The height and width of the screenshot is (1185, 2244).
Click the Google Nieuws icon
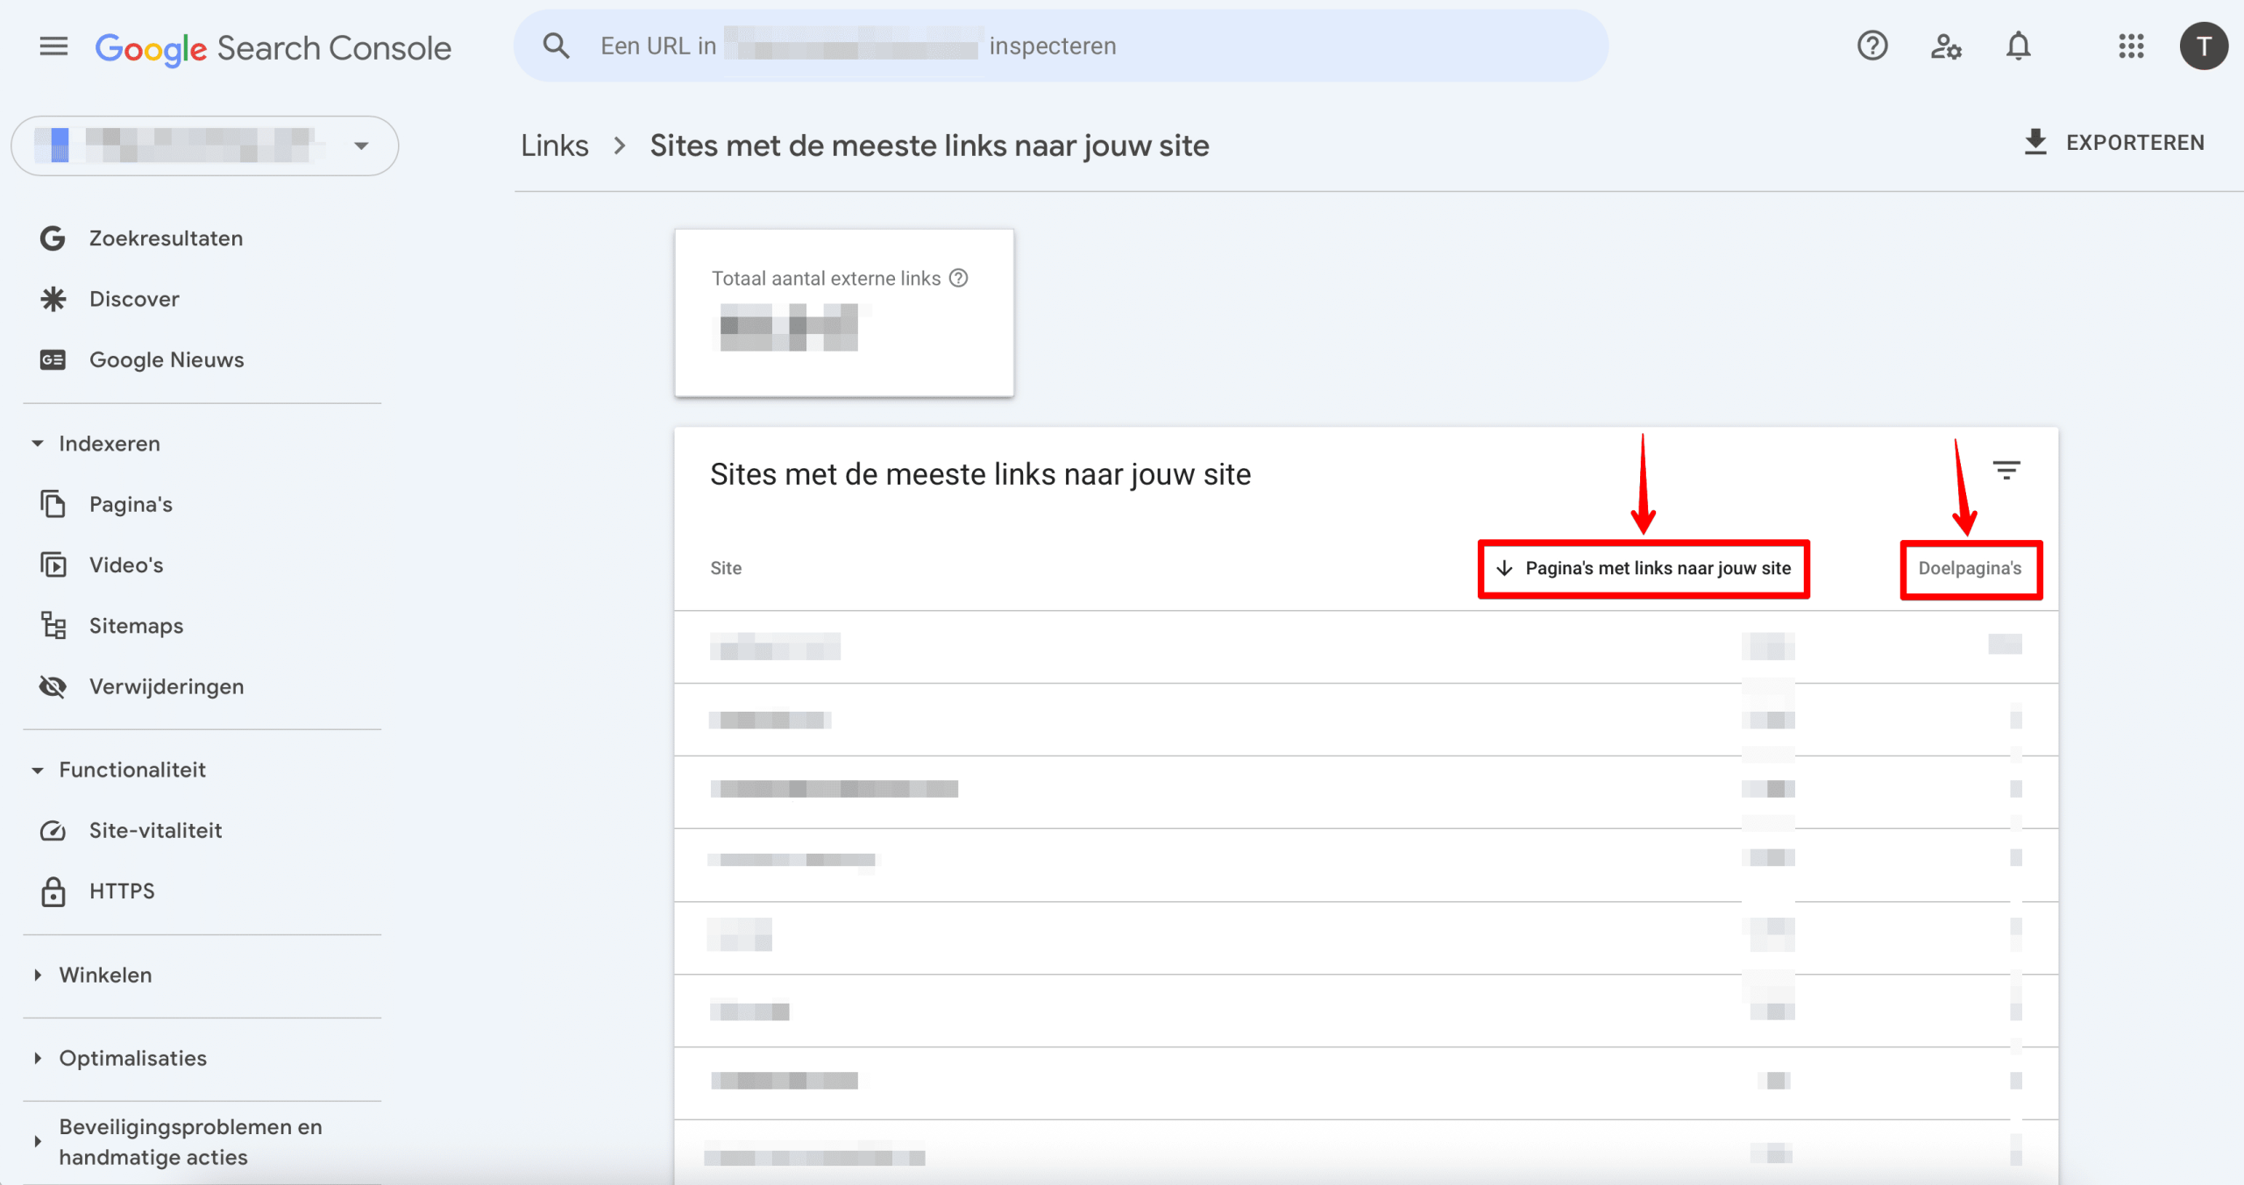[x=53, y=359]
